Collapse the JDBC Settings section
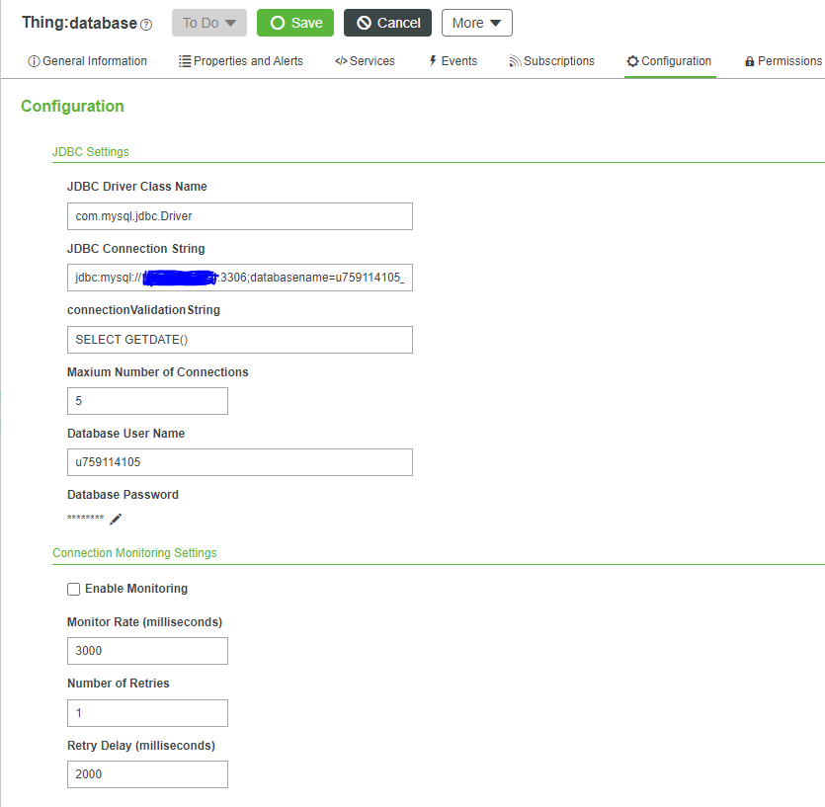Screen dimensions: 825x807 click(90, 152)
